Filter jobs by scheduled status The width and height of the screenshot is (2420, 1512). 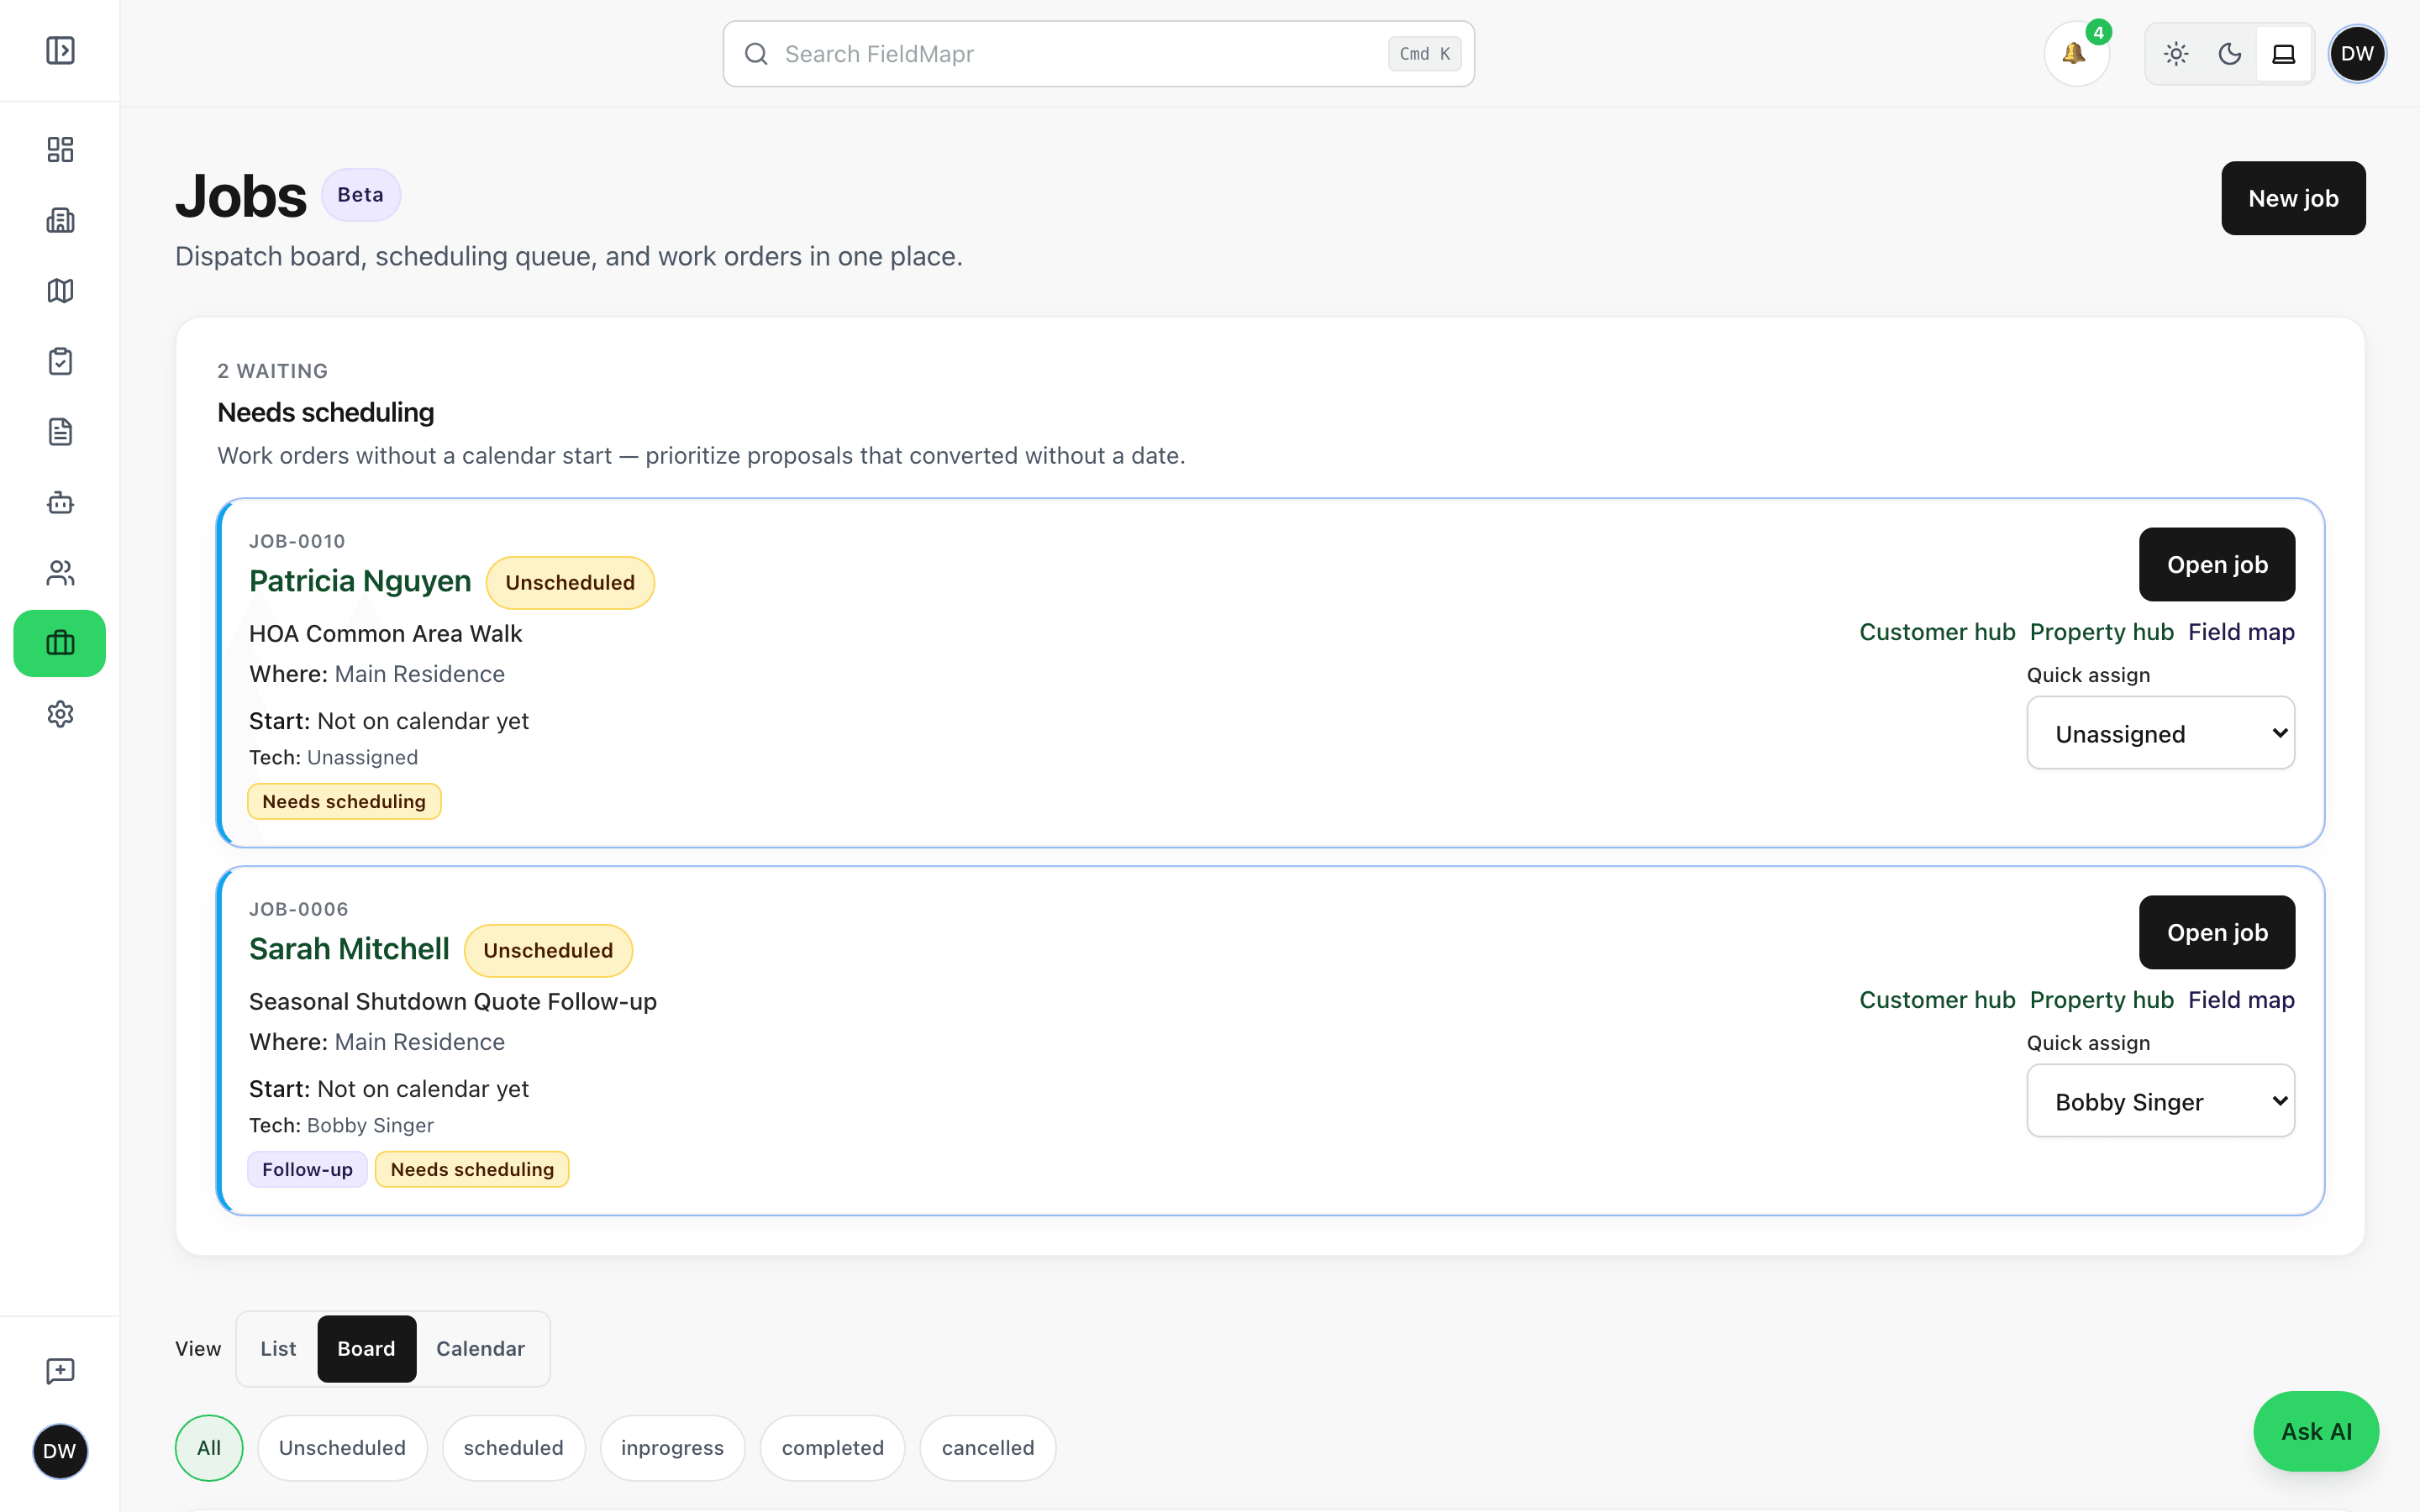513,1447
